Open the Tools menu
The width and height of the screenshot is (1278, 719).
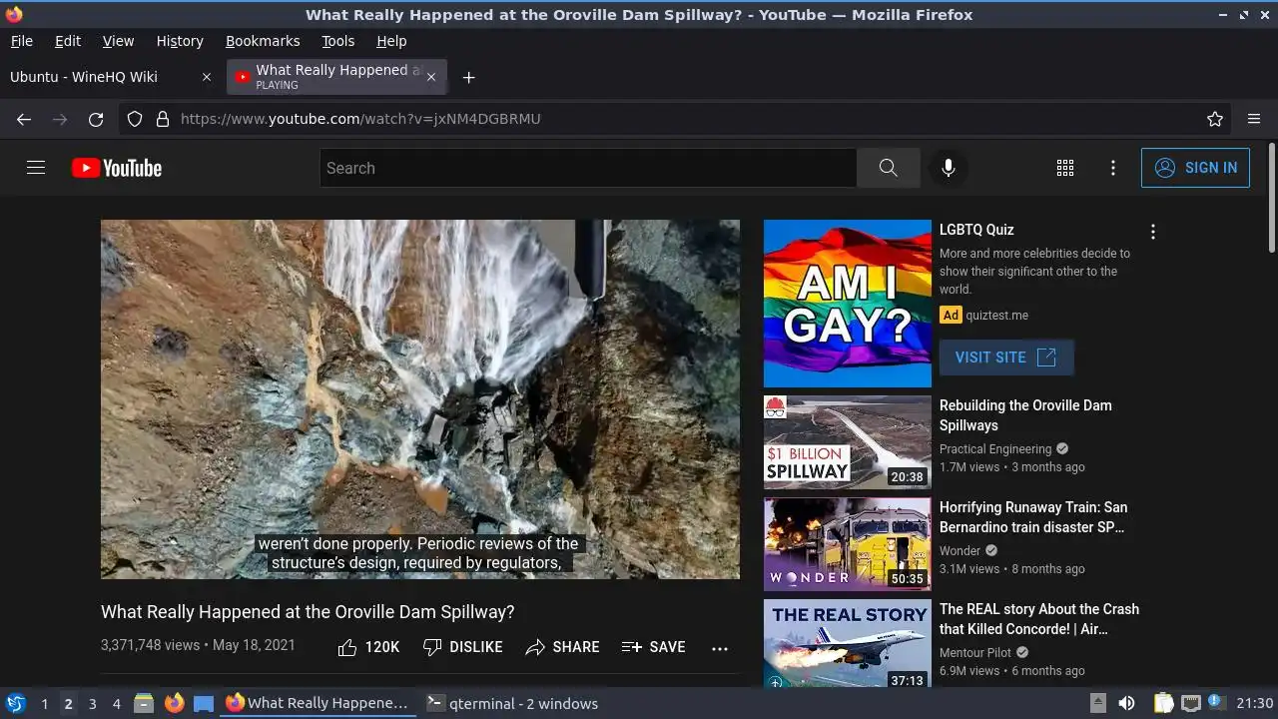338,41
